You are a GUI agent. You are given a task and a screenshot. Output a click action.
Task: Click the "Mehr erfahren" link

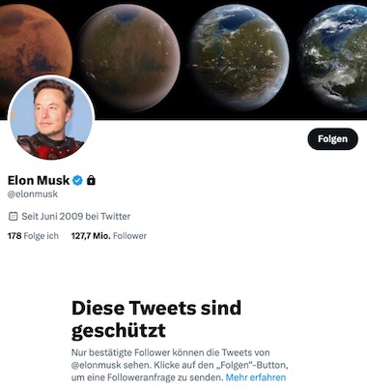pyautogui.click(x=256, y=377)
